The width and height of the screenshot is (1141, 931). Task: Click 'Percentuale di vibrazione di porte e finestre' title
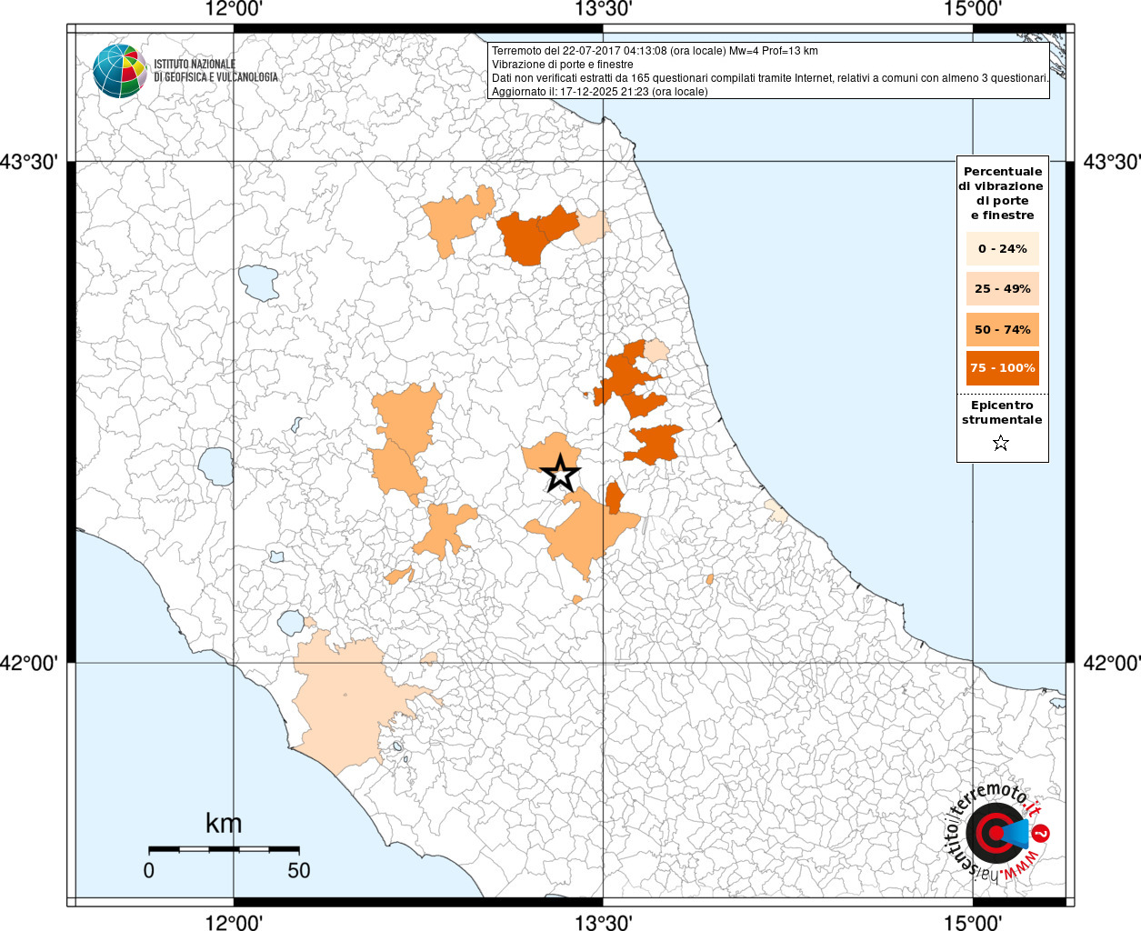click(x=1002, y=193)
